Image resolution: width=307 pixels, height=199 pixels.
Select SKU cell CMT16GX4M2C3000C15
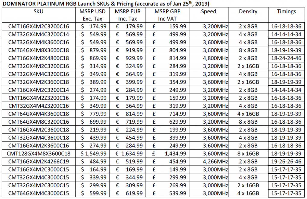point(39,169)
